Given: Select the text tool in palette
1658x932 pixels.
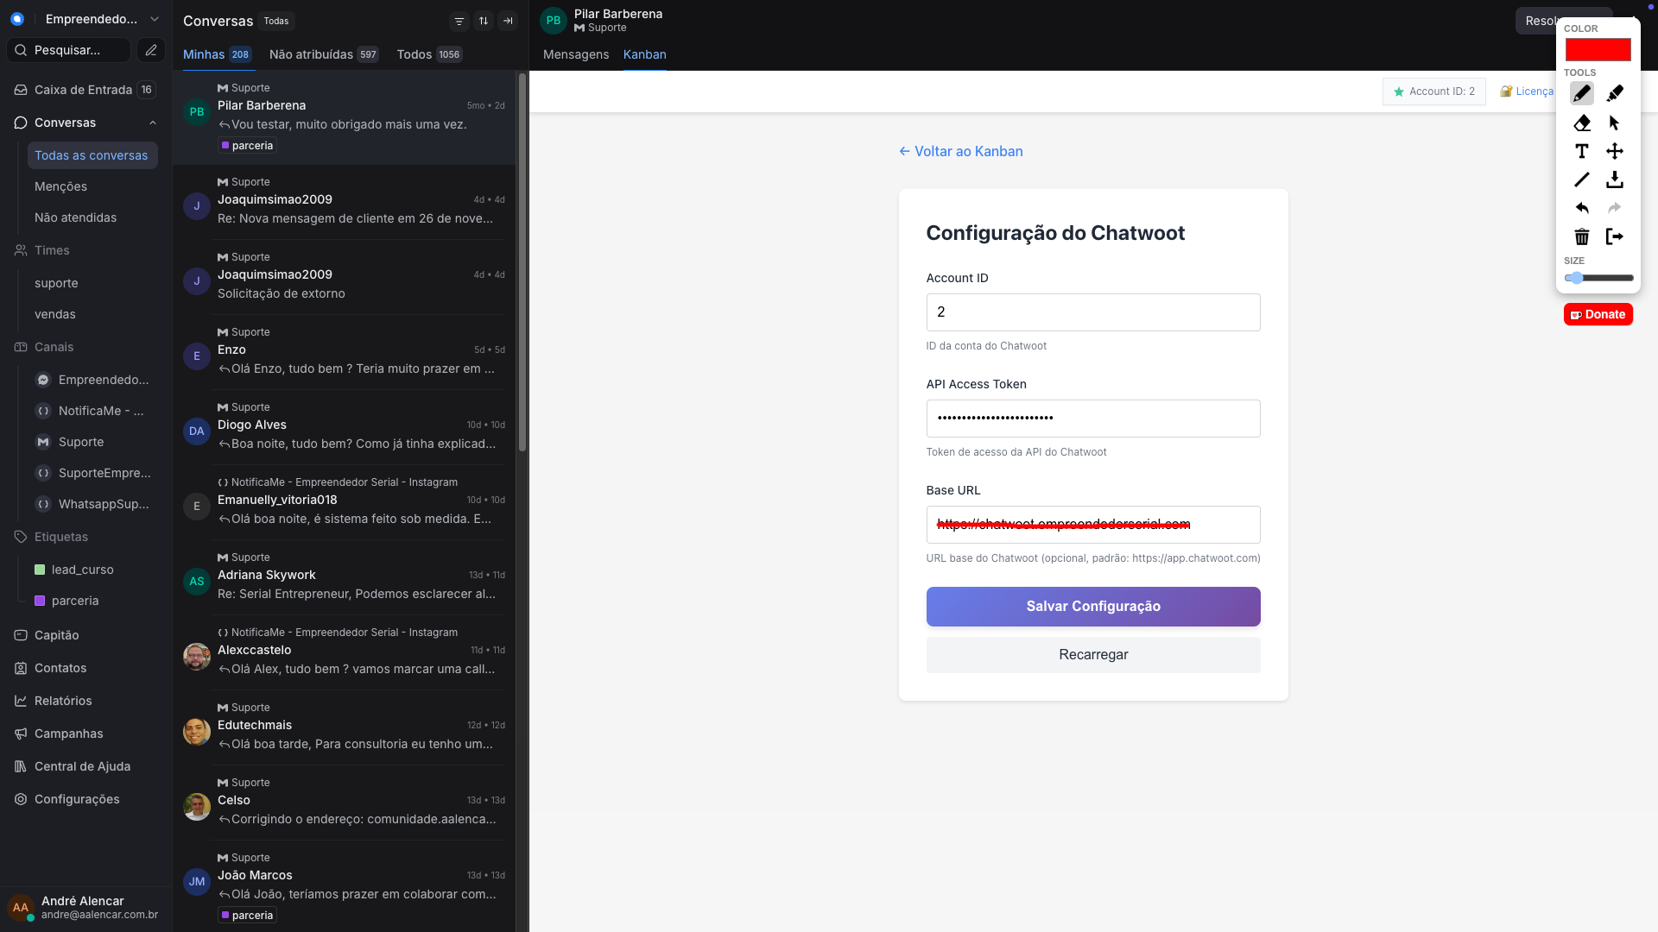Looking at the screenshot, I should coord(1581,151).
